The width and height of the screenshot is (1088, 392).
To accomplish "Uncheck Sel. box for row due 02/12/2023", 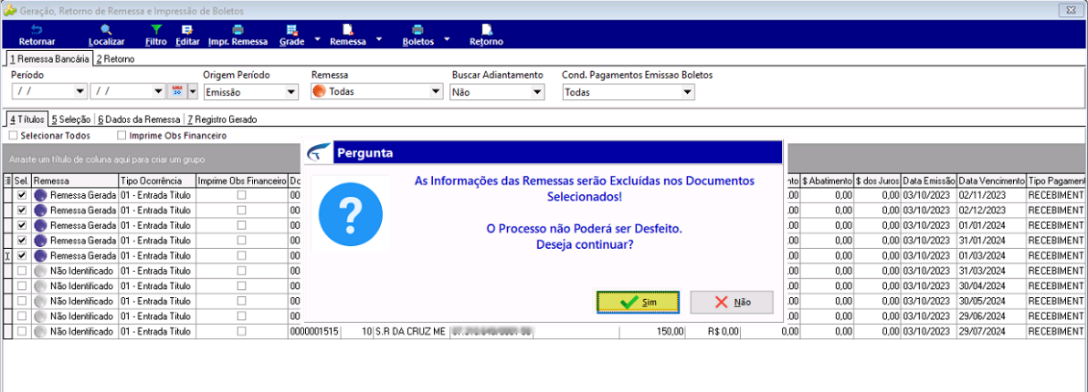I will pyautogui.click(x=22, y=210).
